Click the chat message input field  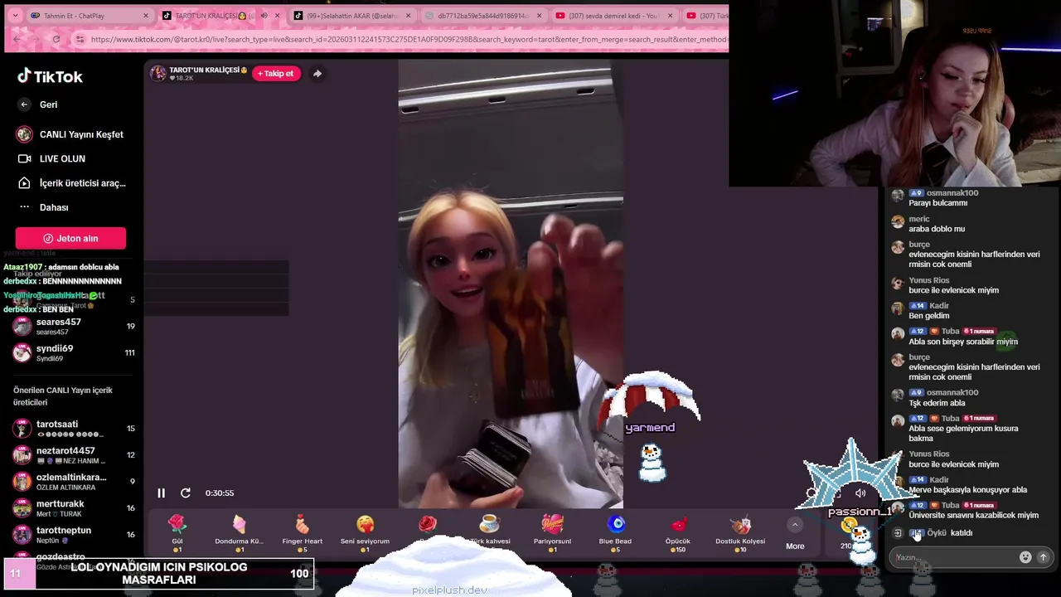953,557
